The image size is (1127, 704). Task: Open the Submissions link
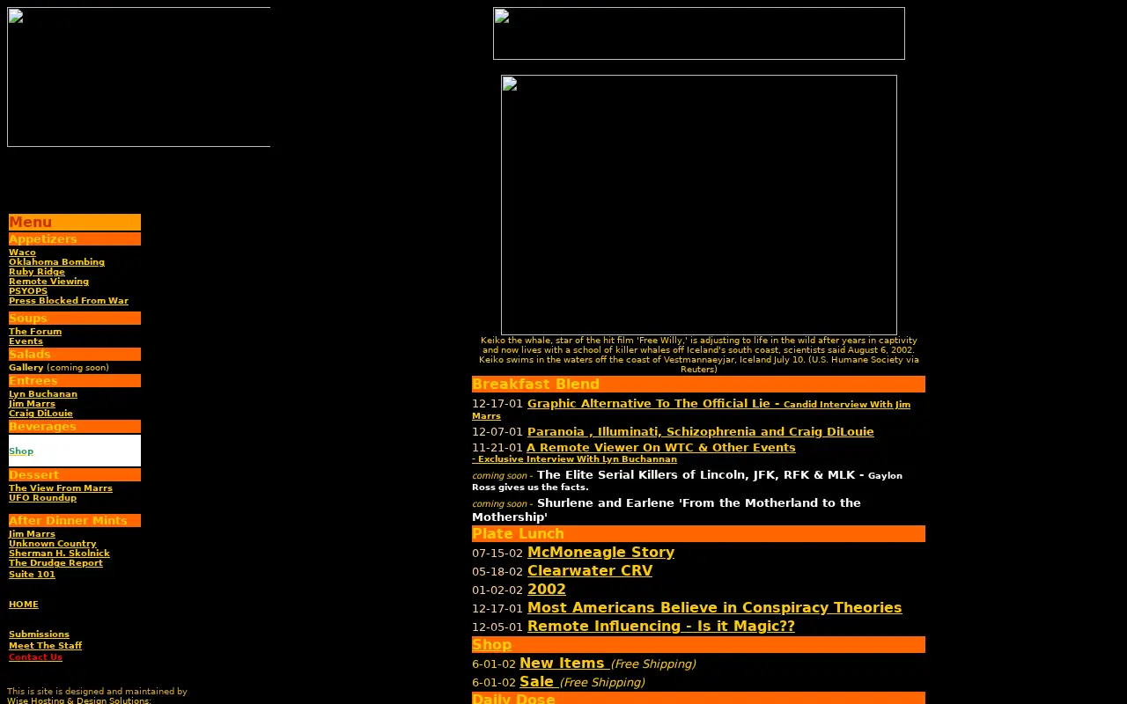(39, 634)
